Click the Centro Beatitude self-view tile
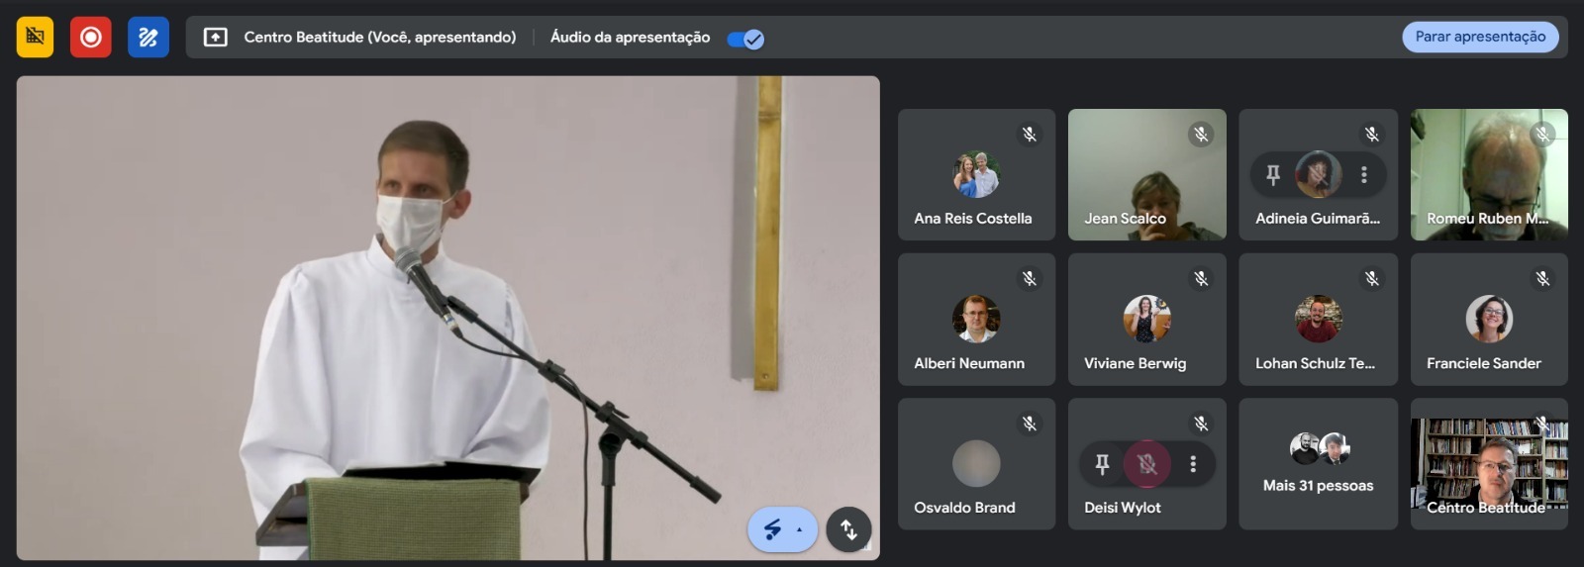Viewport: 1584px width, 567px height. tap(1488, 464)
